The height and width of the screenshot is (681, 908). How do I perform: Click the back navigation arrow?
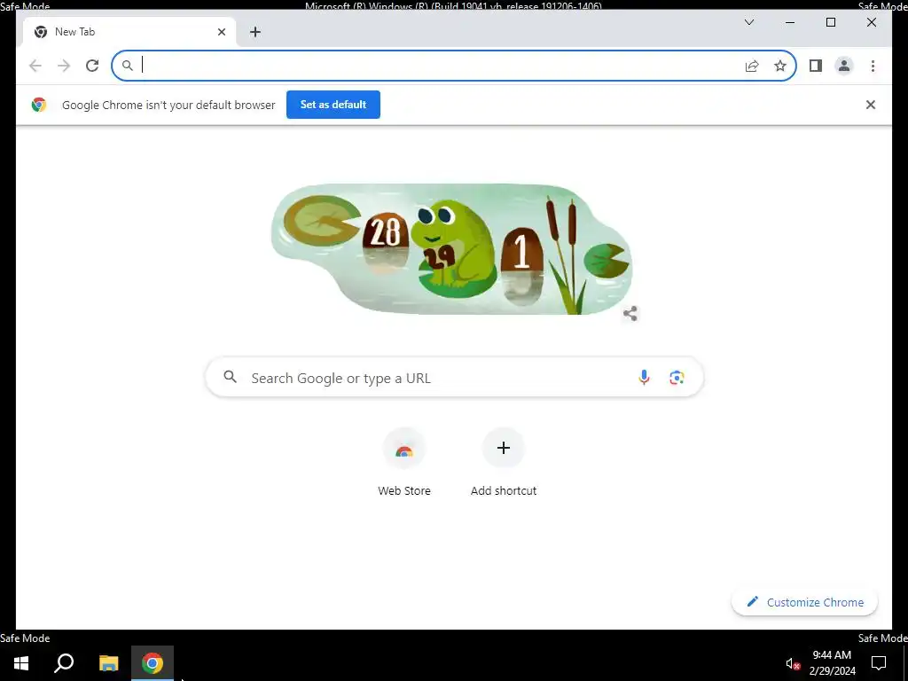pos(35,66)
